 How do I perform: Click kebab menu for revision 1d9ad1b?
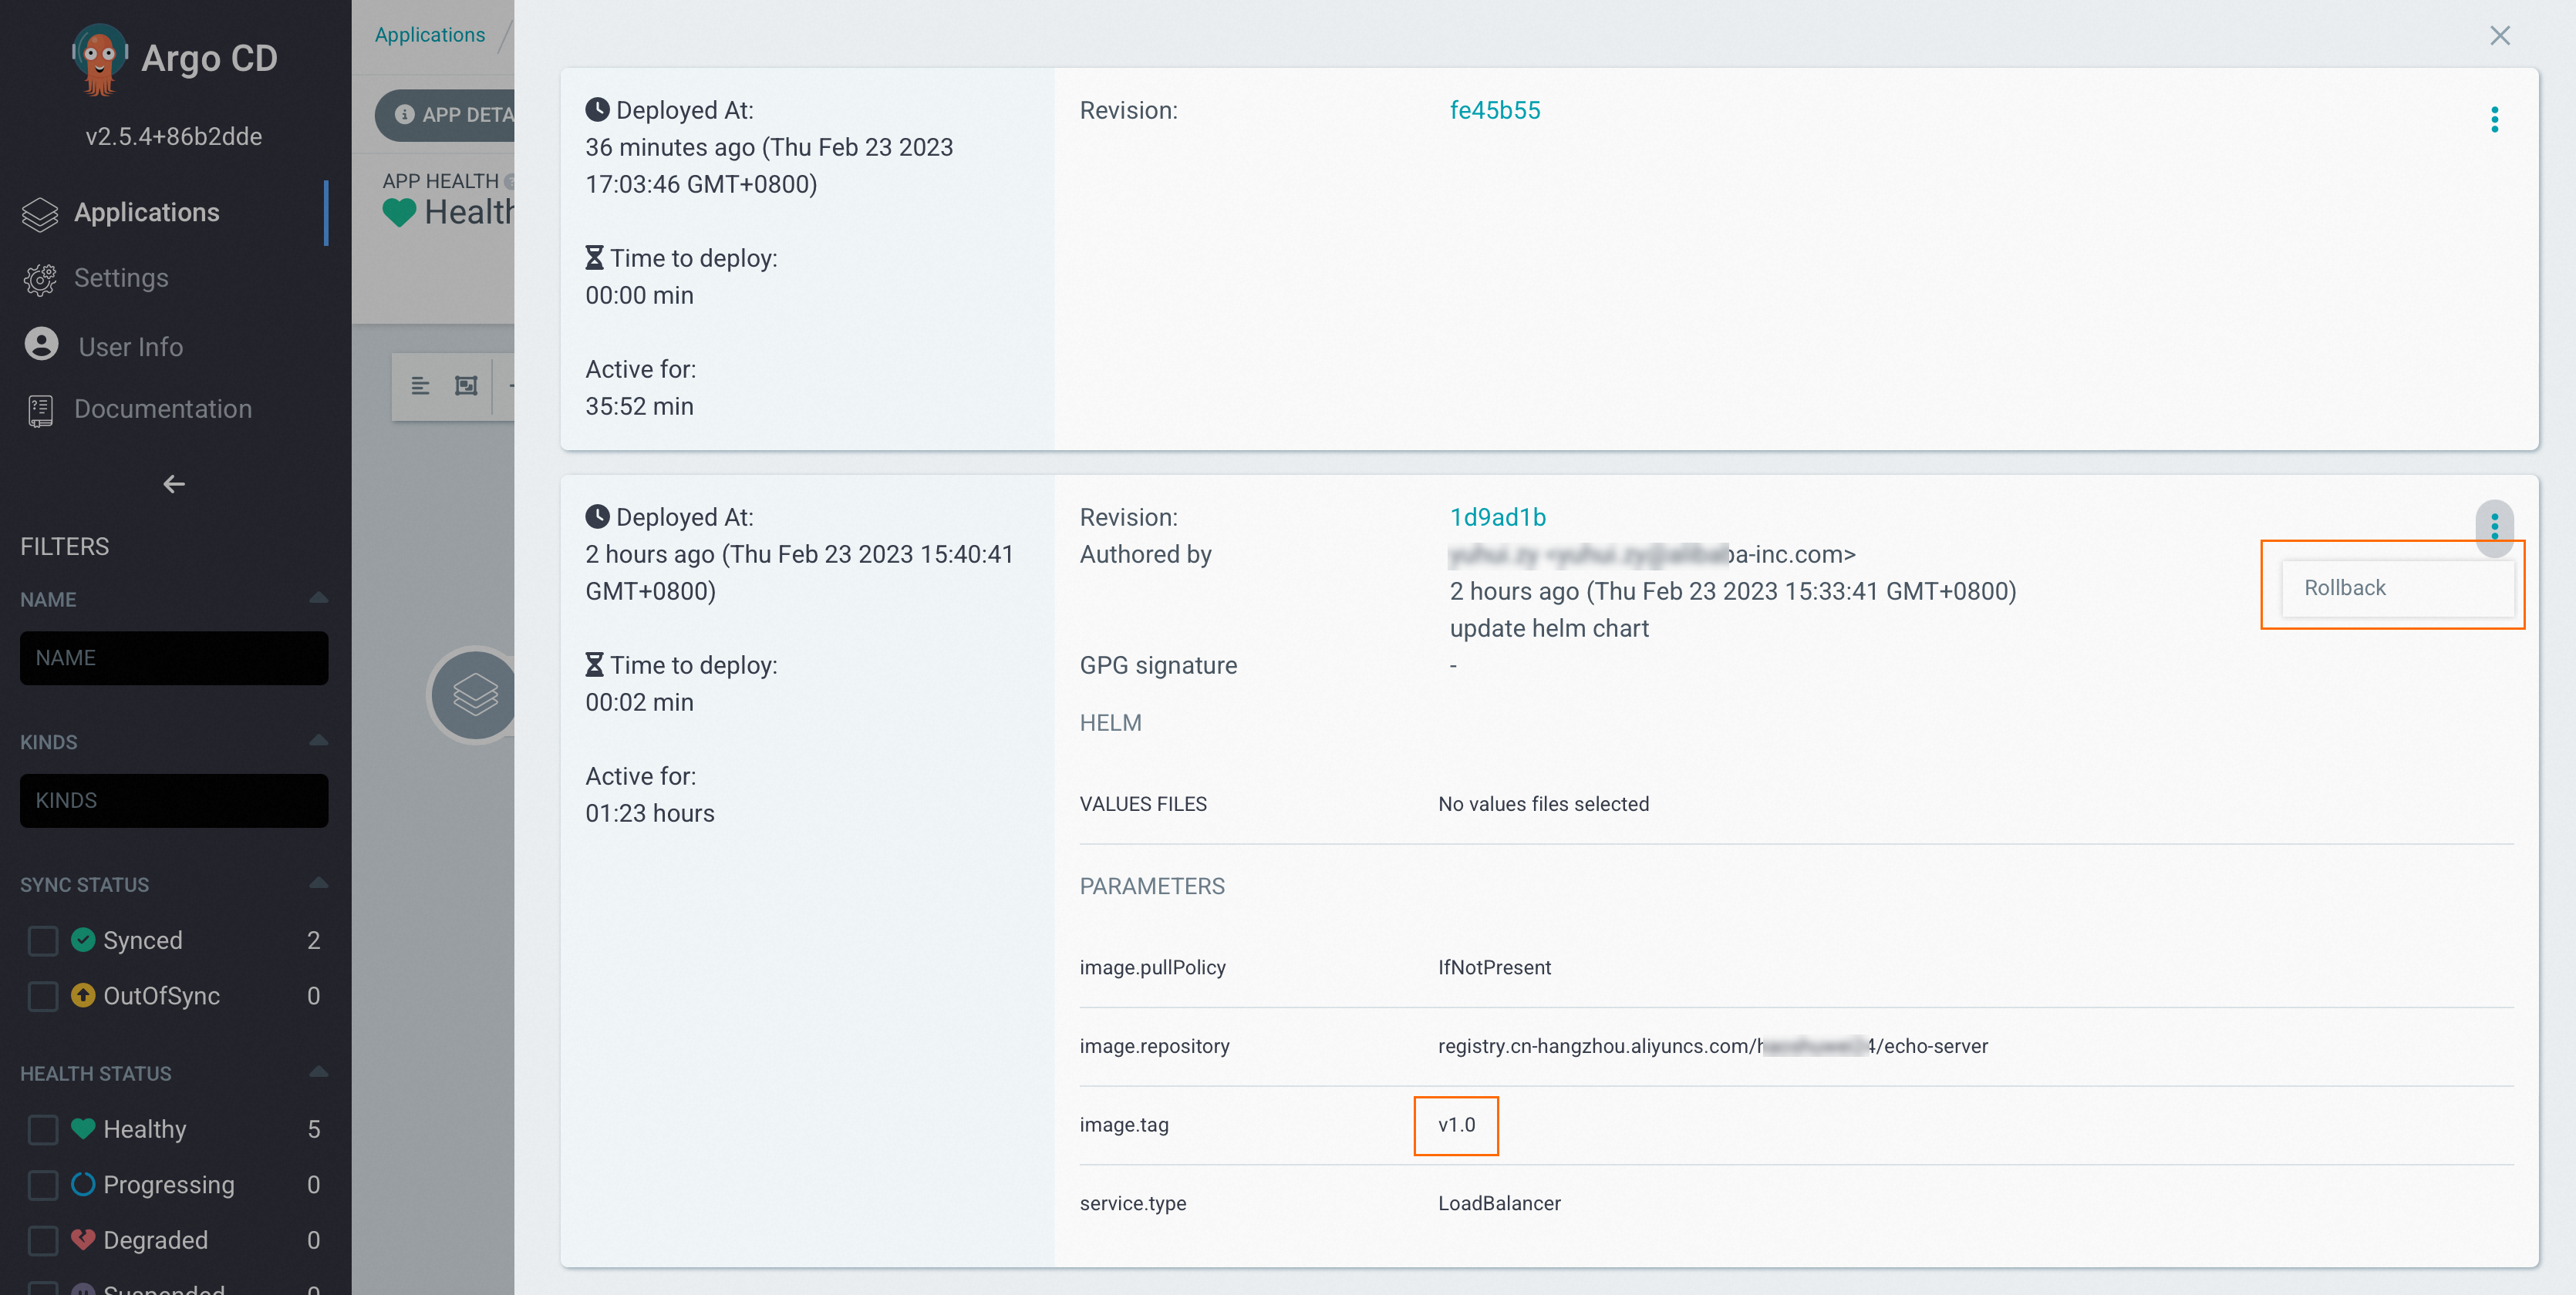point(2494,526)
